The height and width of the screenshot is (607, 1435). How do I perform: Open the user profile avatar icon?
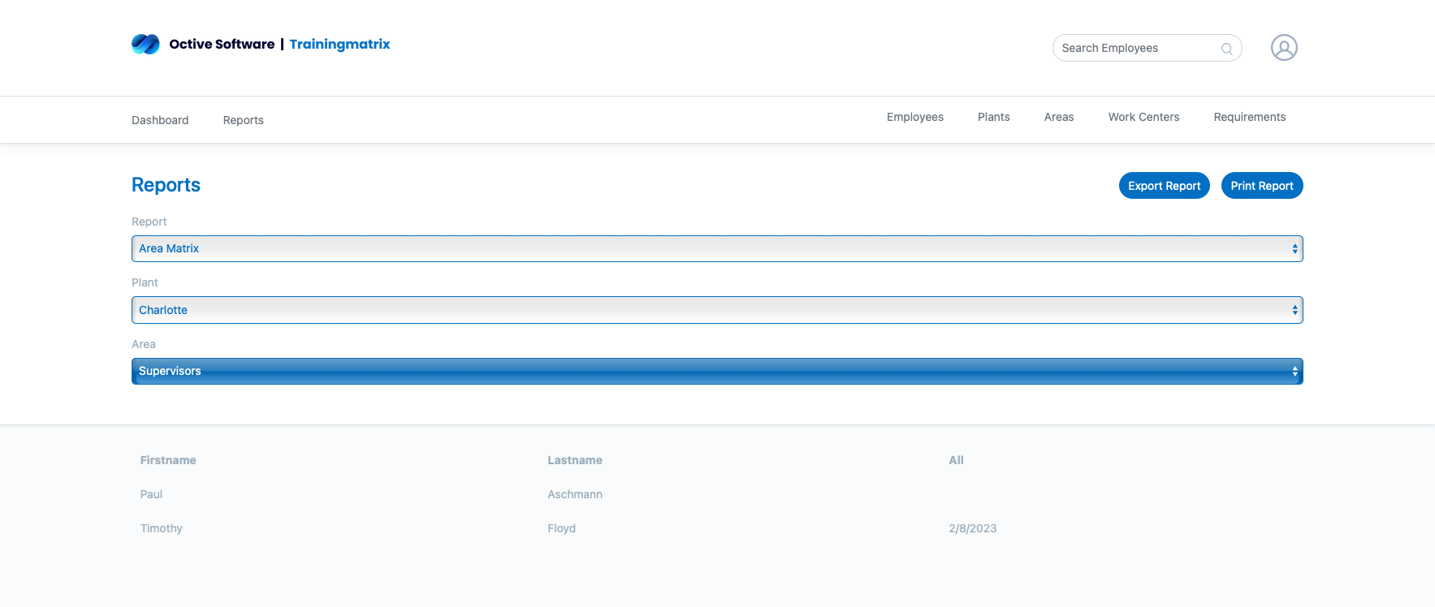[x=1283, y=48]
